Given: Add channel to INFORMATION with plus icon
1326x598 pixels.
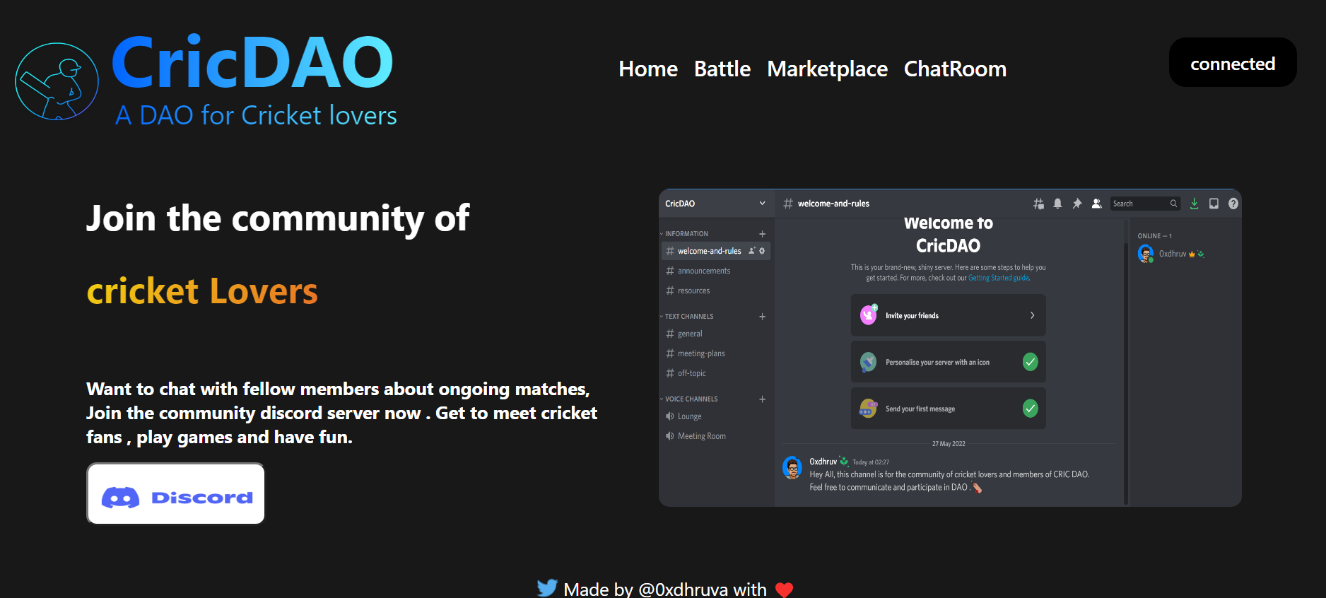Looking at the screenshot, I should click(x=763, y=233).
